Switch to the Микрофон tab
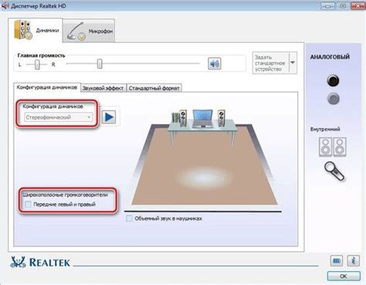This screenshot has height=285, width=366. 89,31
